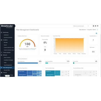Click the Policies section icon in sidebar

click(x=1, y=73)
